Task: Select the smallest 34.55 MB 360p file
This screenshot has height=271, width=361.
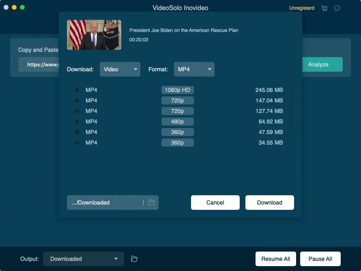Action: pos(77,142)
